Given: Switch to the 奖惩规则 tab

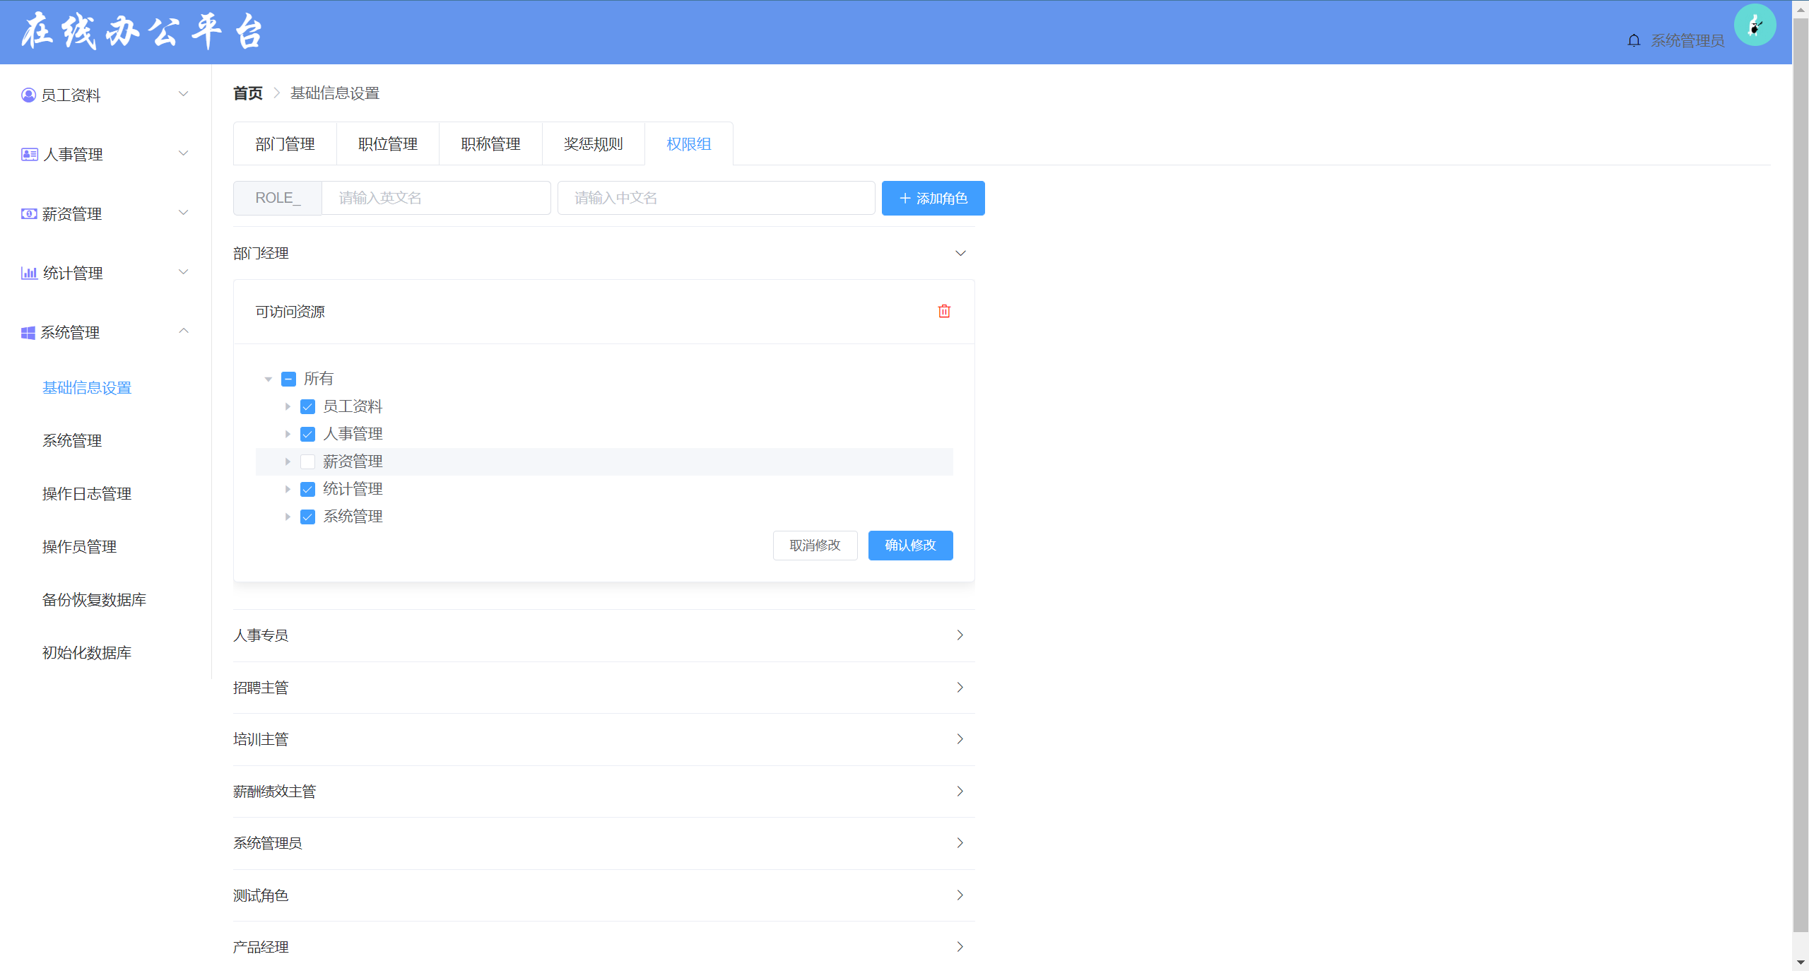Looking at the screenshot, I should point(593,144).
